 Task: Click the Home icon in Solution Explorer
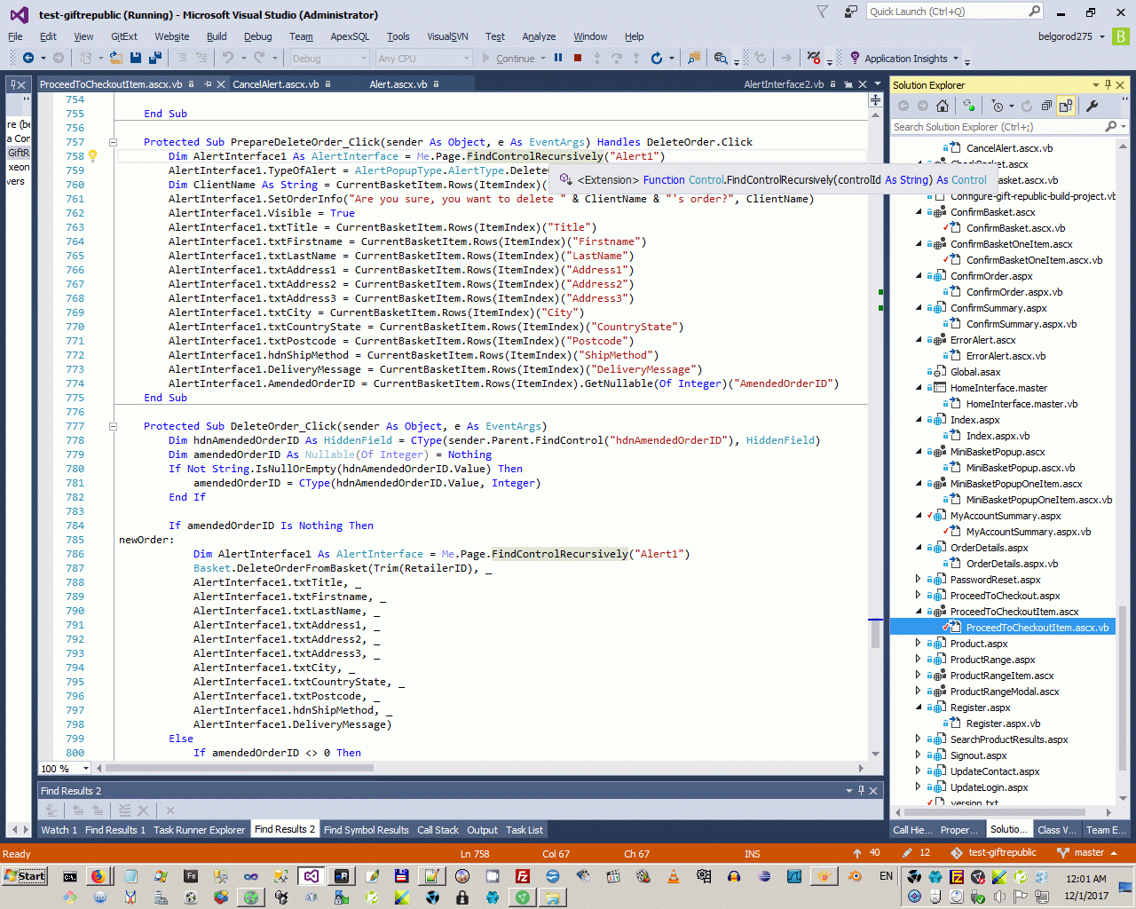943,106
